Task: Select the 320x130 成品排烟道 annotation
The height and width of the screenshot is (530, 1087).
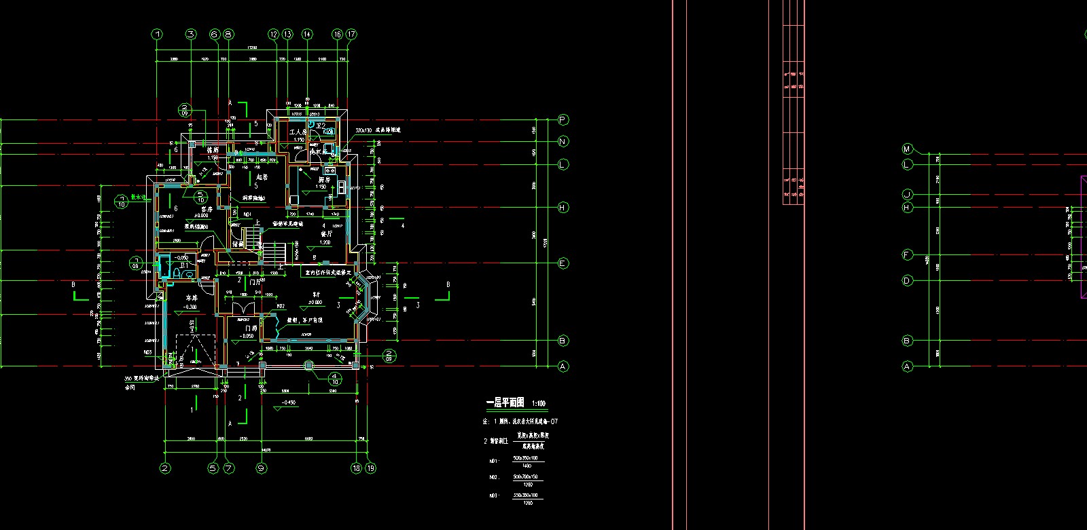Action: point(378,130)
